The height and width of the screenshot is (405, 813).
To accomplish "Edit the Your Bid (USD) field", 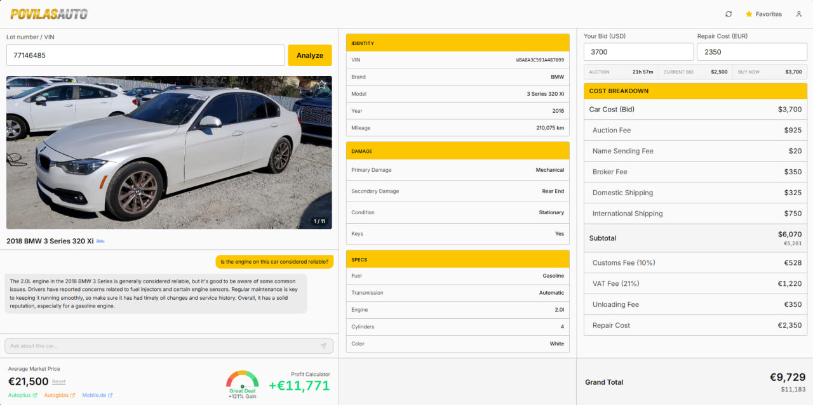I will click(638, 52).
